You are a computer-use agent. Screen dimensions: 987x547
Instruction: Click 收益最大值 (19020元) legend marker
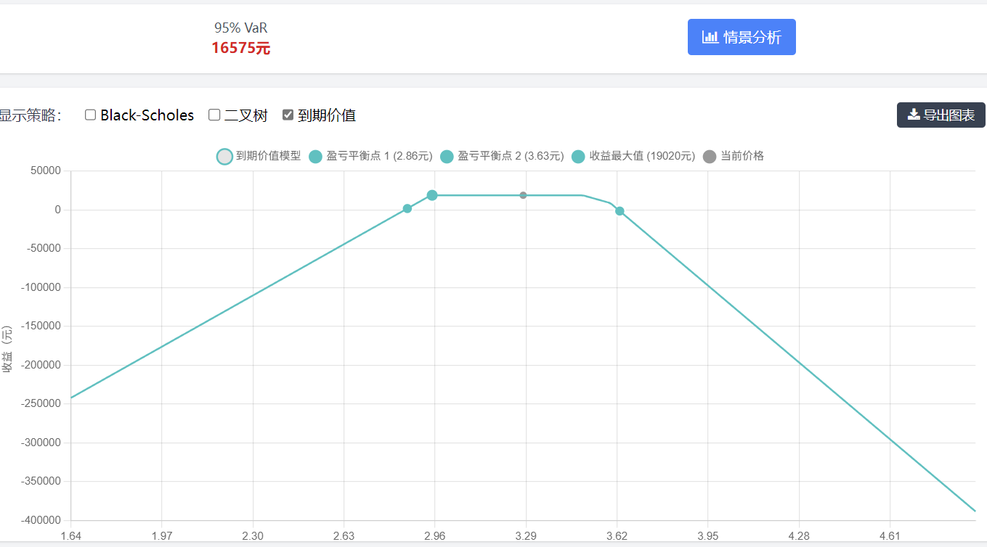578,156
